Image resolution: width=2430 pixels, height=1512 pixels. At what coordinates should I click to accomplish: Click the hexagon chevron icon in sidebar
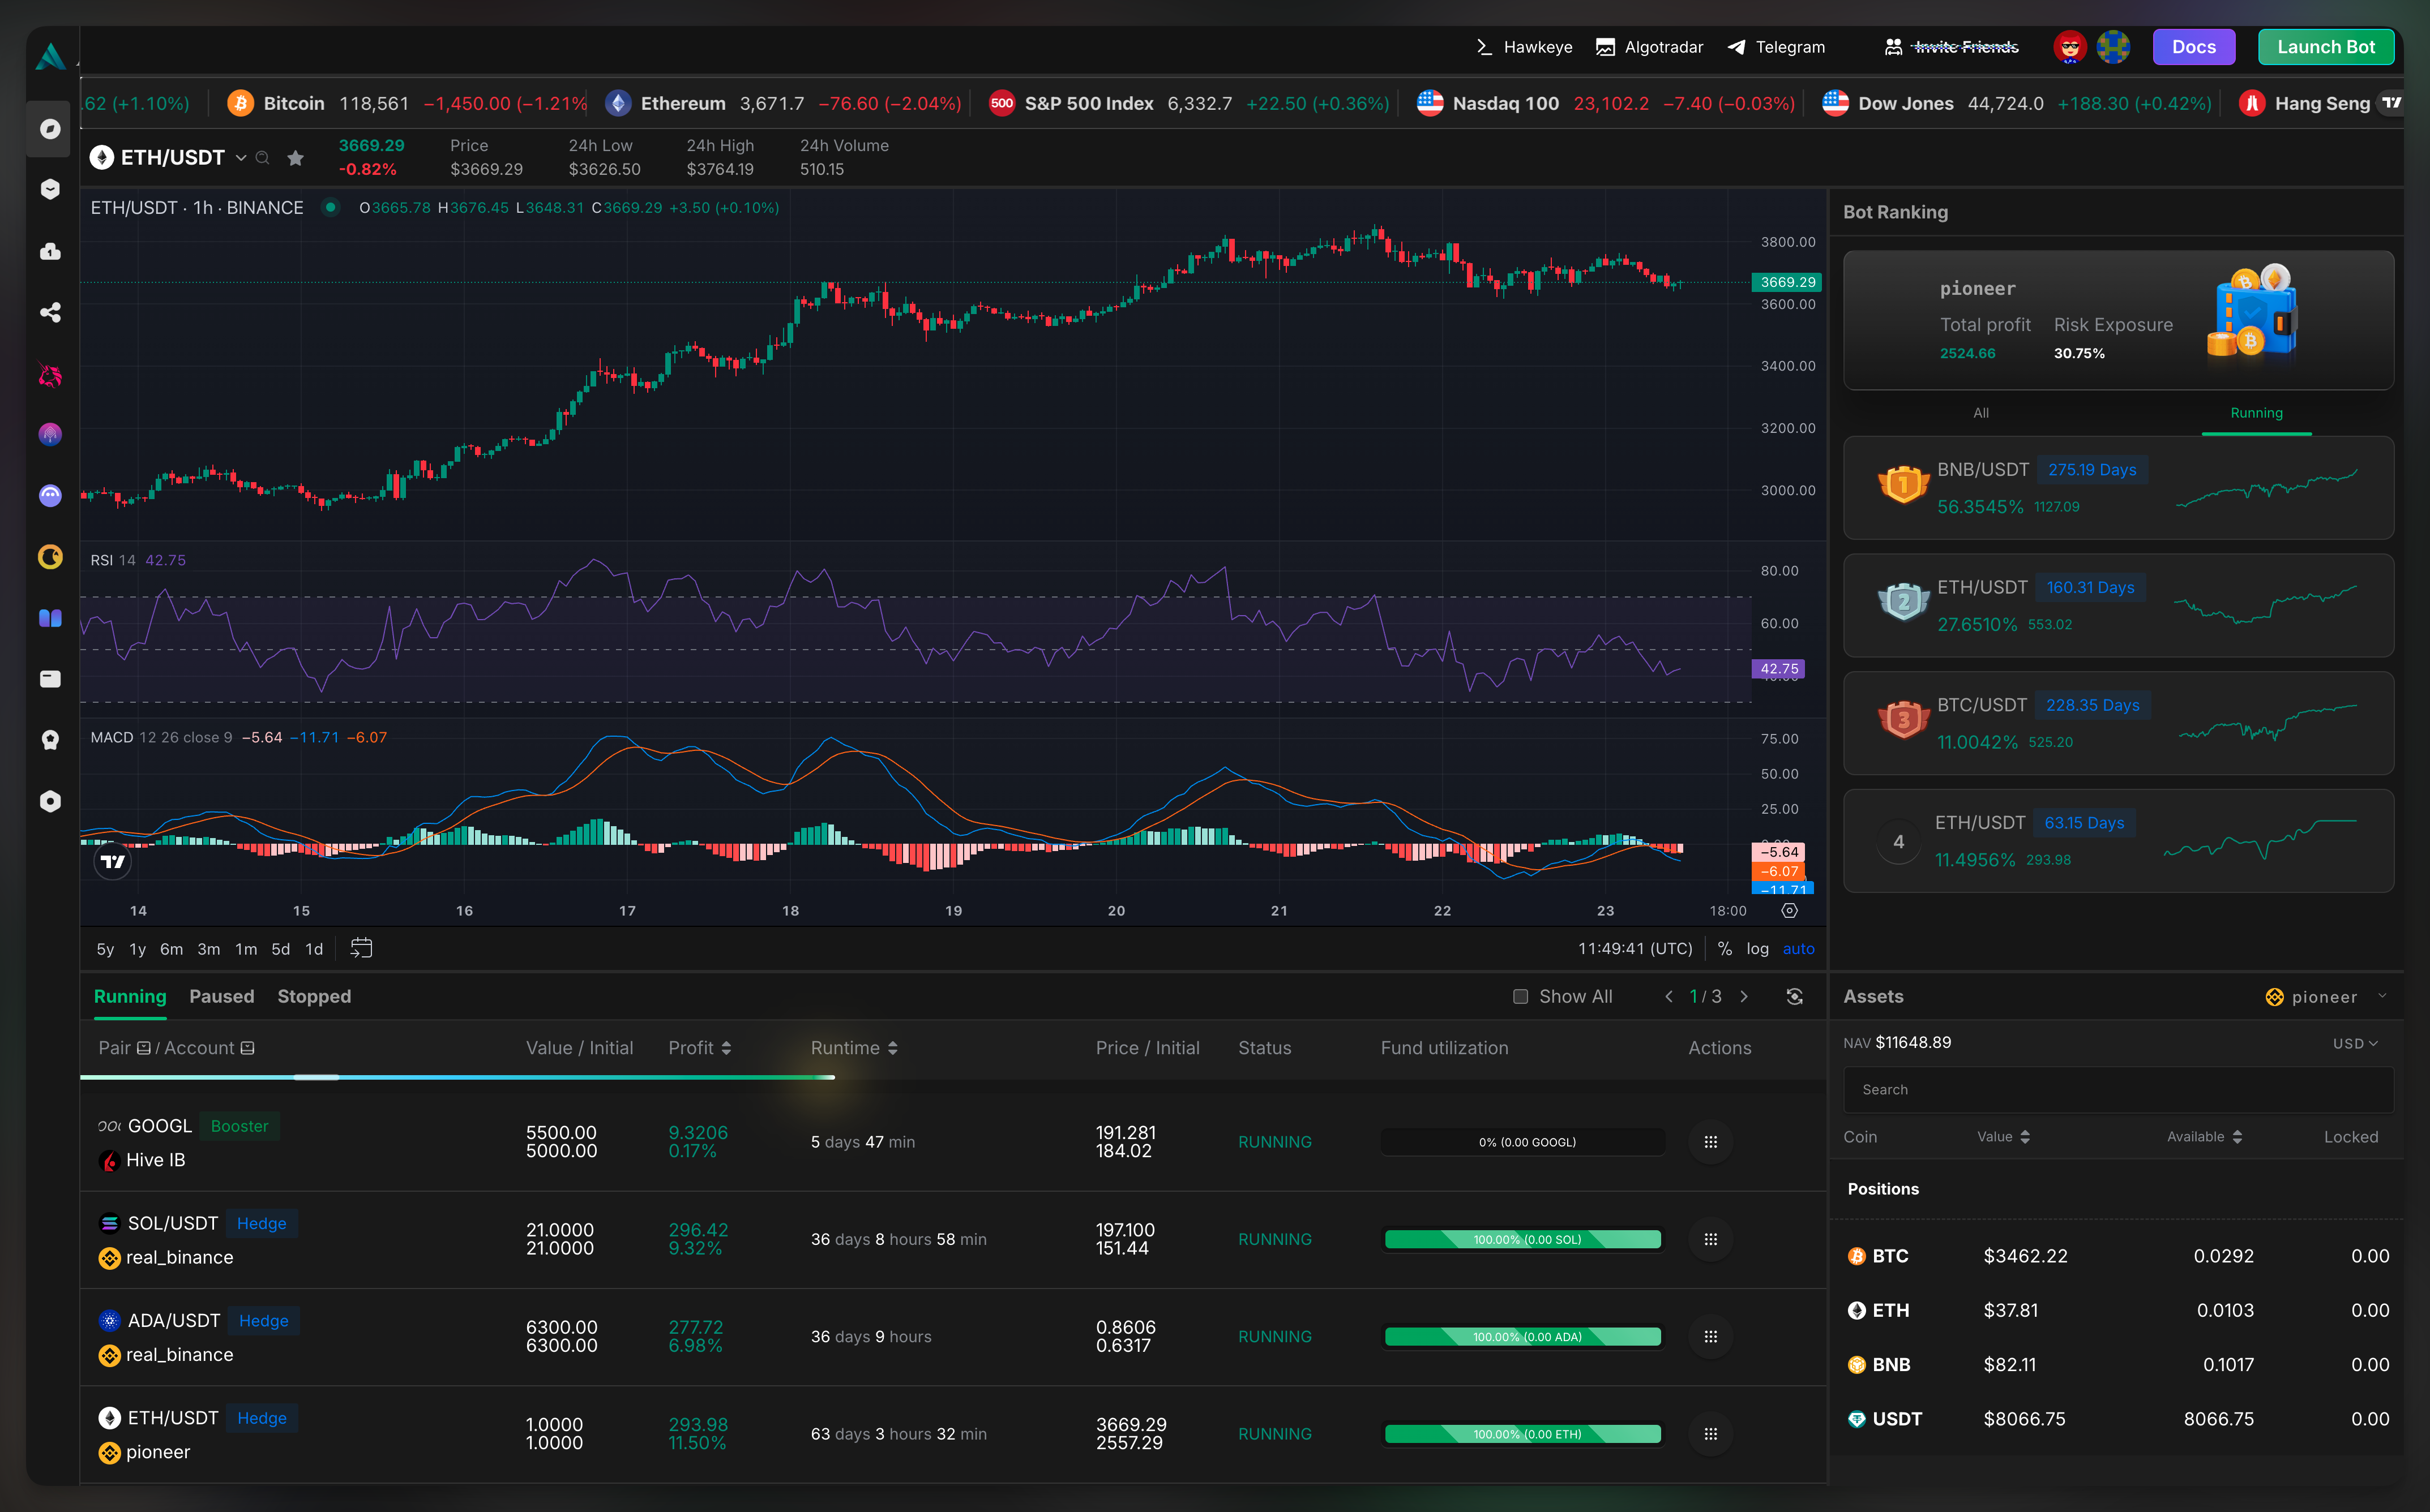(x=50, y=189)
